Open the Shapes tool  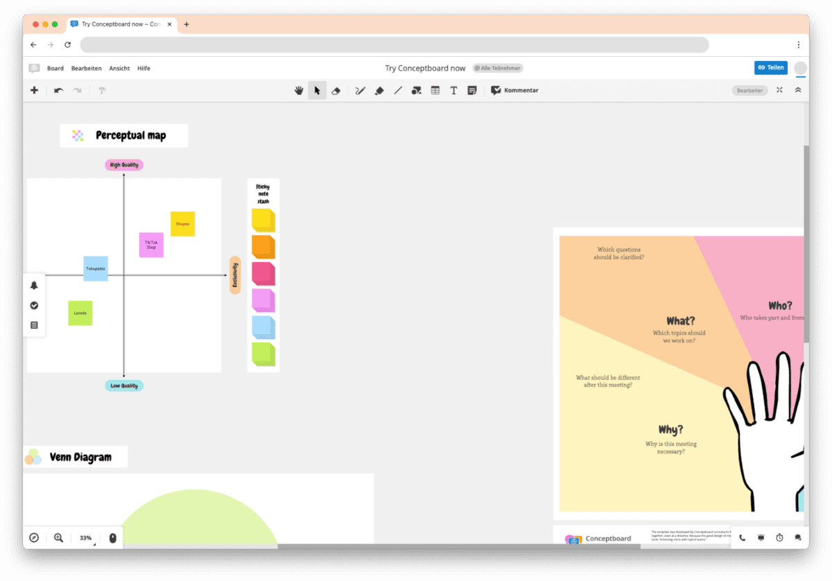tap(417, 90)
